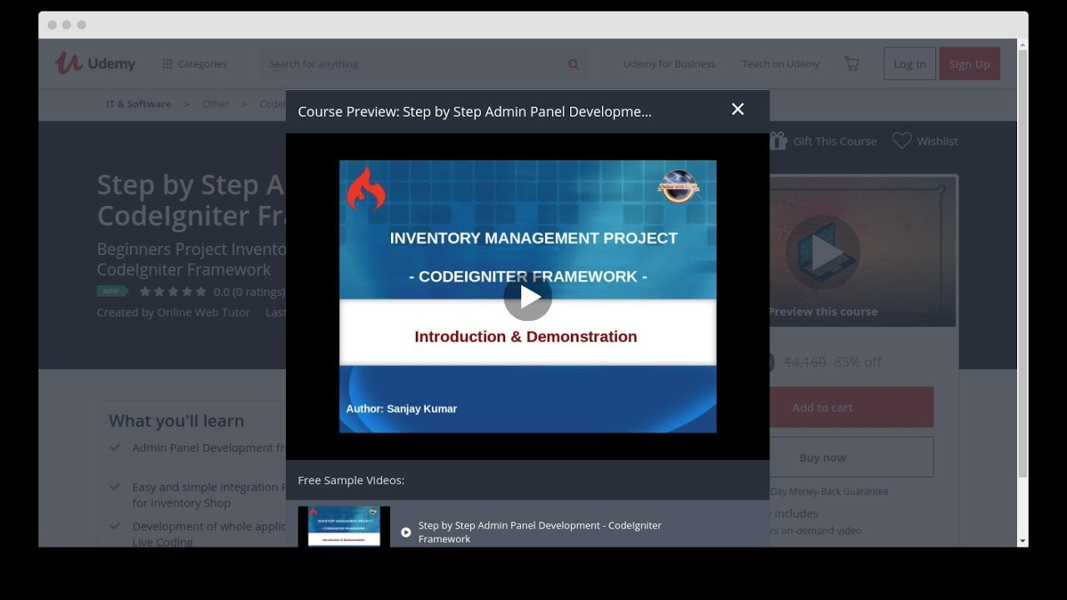The height and width of the screenshot is (600, 1067).
Task: Open Step by Step Admin Panel Development sample title
Action: coord(540,532)
